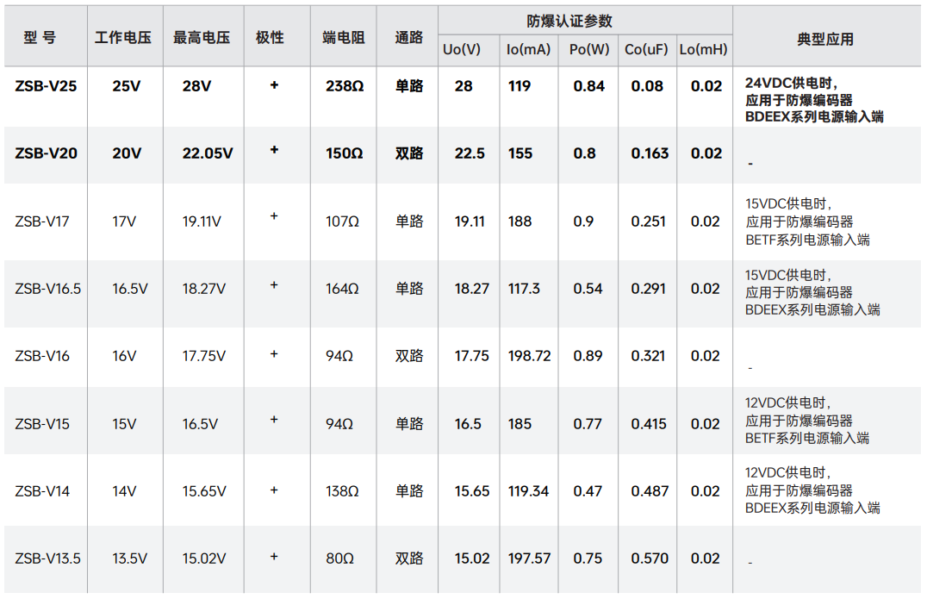Click the ZSB-V16.5 model cell
This screenshot has width=927, height=599.
[x=47, y=289]
